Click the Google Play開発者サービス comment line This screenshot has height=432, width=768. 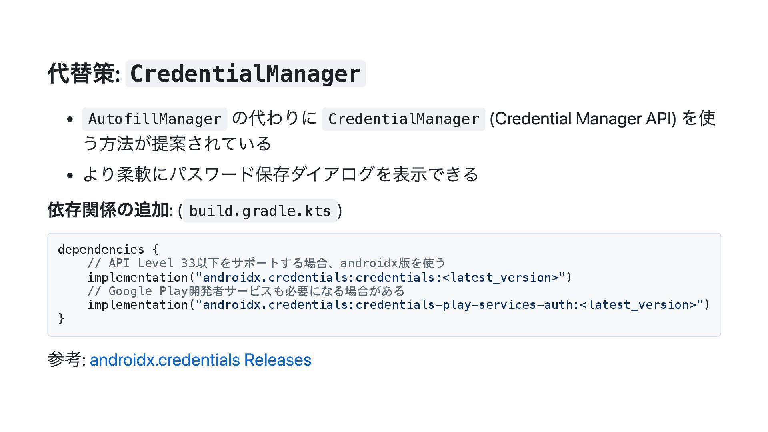pyautogui.click(x=246, y=291)
